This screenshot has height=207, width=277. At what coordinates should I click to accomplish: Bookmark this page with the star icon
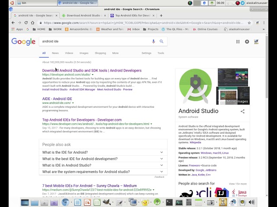point(249,23)
